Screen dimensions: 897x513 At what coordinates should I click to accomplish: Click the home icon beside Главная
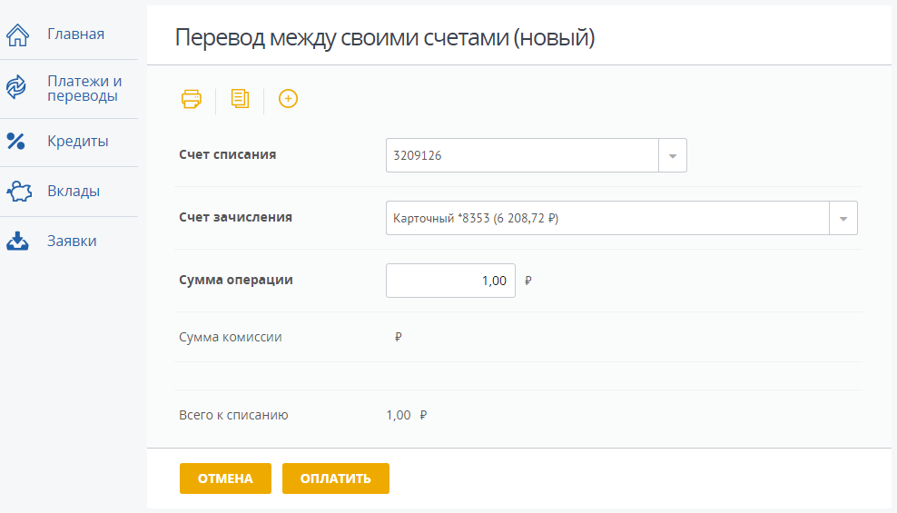18,35
